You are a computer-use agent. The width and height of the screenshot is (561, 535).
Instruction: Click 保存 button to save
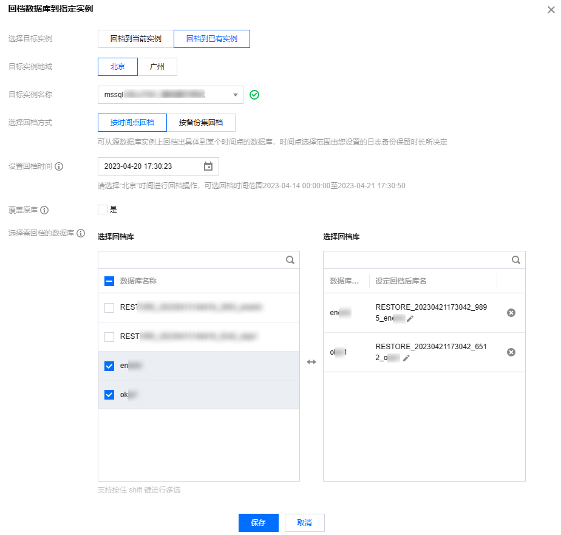pyautogui.click(x=258, y=523)
